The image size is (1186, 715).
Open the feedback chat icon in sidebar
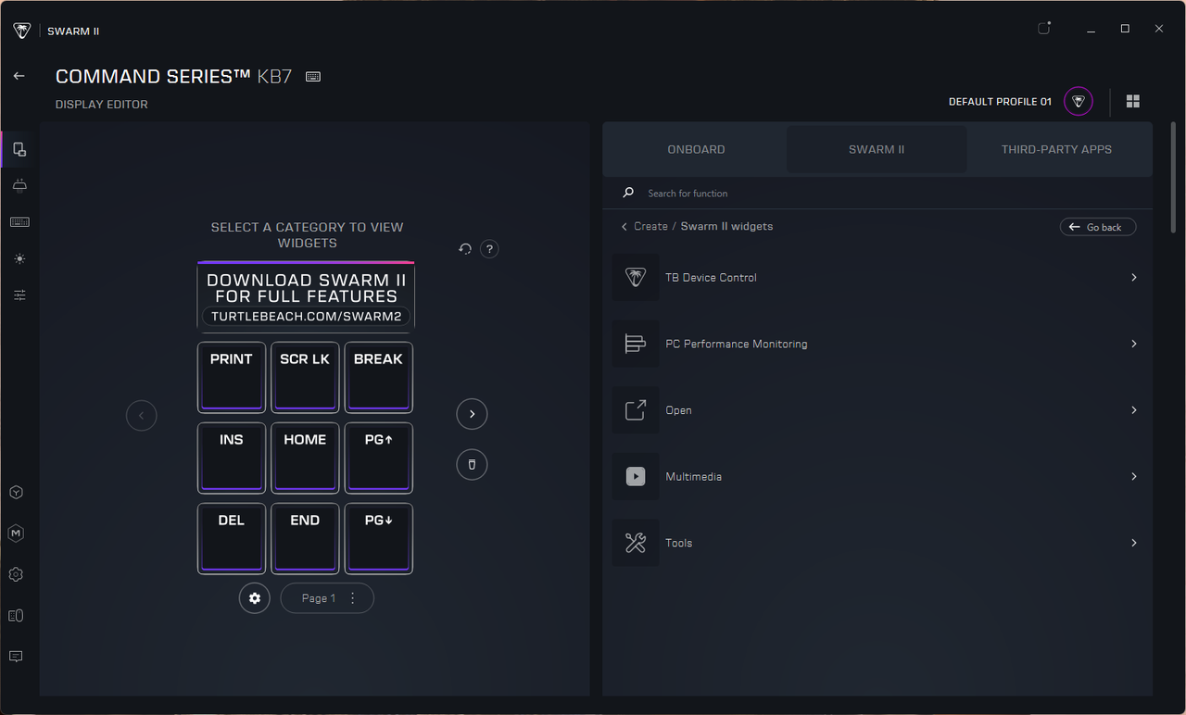pyautogui.click(x=16, y=657)
